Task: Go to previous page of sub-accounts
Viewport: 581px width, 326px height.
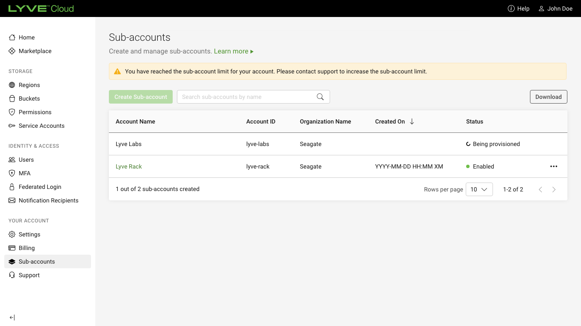Action: [x=540, y=190]
